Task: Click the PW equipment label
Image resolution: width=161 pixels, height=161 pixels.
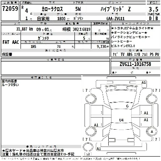Action: (x=157, y=54)
